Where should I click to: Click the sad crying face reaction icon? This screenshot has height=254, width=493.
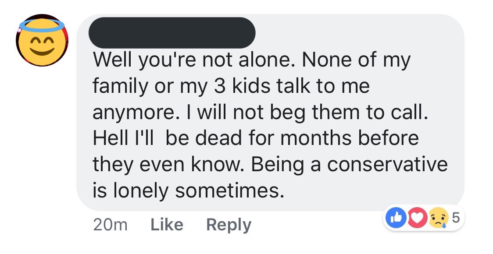439,218
